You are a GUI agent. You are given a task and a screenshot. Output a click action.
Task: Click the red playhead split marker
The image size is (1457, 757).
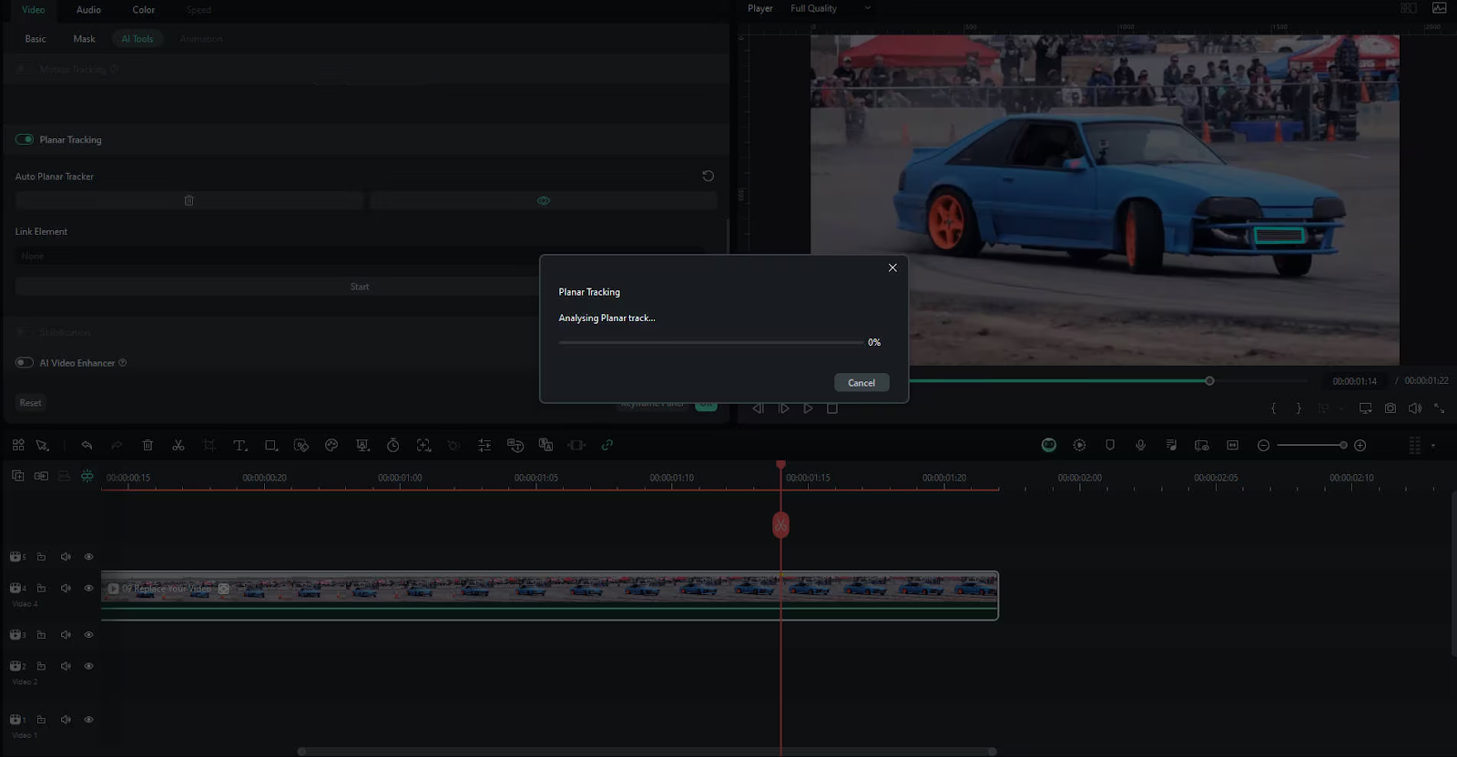(781, 525)
